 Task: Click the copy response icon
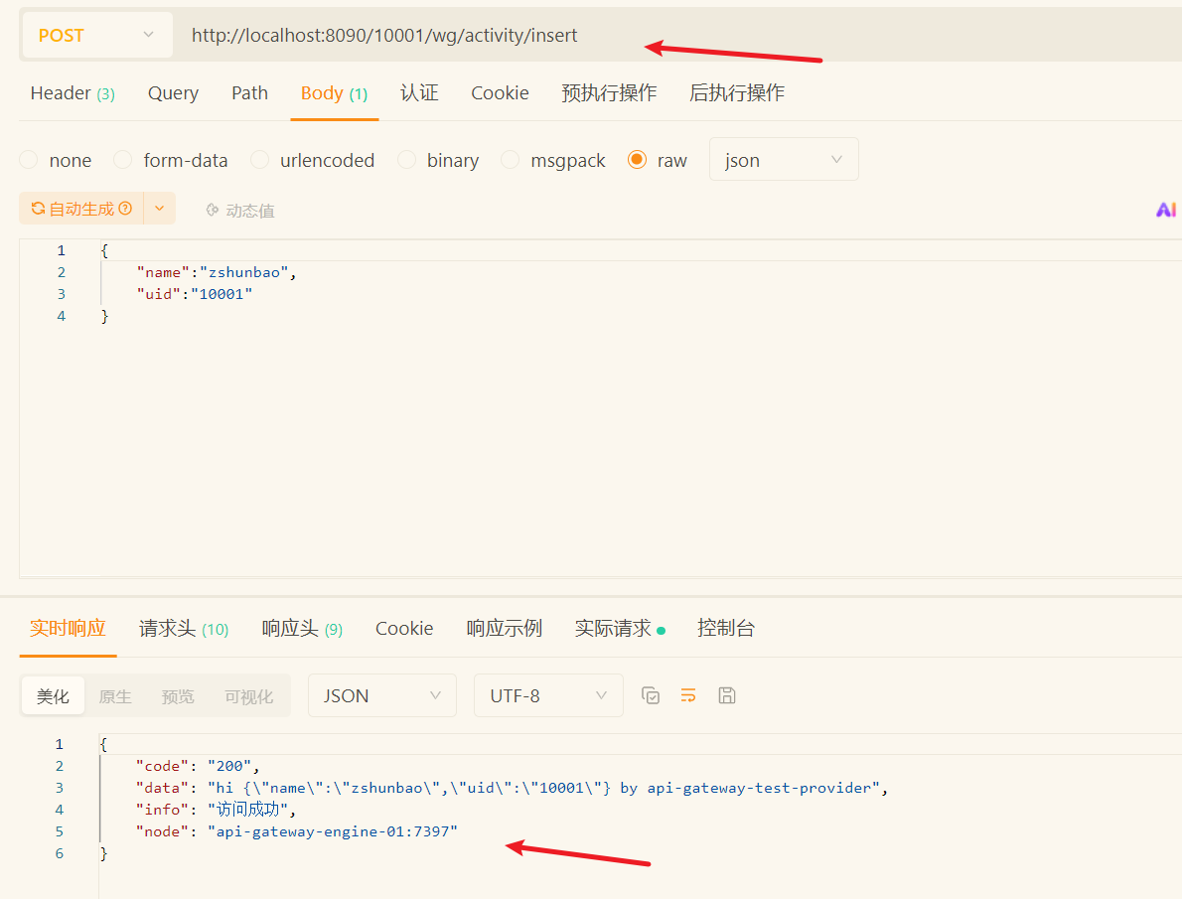pyautogui.click(x=651, y=695)
